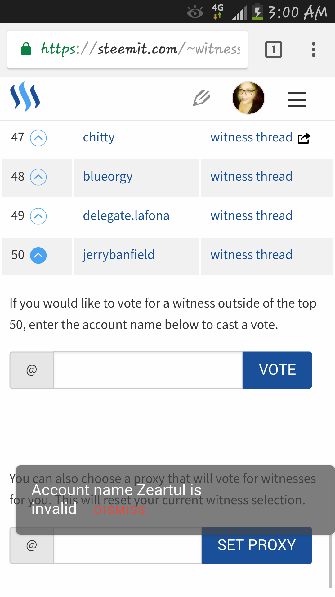Open the hamburger navigation menu
The width and height of the screenshot is (335, 597).
coord(297,100)
